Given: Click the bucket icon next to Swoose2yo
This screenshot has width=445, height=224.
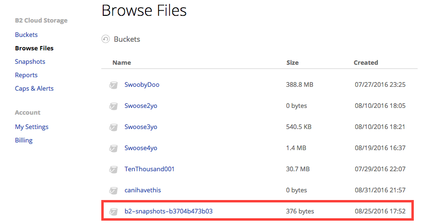Looking at the screenshot, I should pos(113,106).
